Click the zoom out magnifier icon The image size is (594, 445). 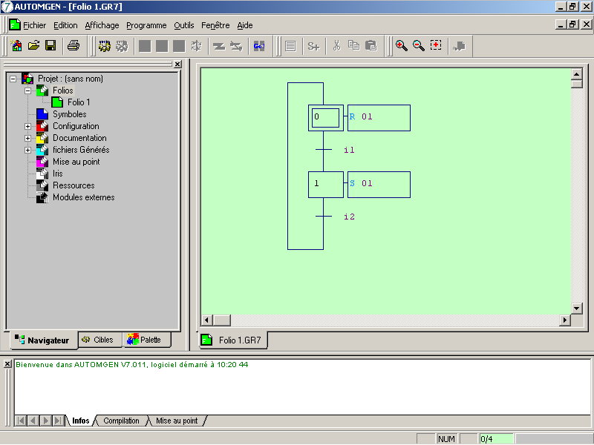point(419,46)
